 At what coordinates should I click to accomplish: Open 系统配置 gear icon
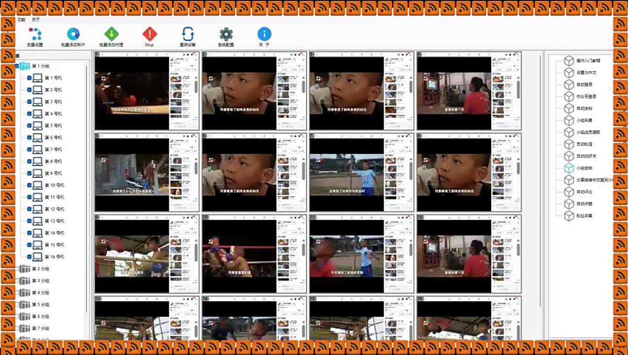[226, 34]
